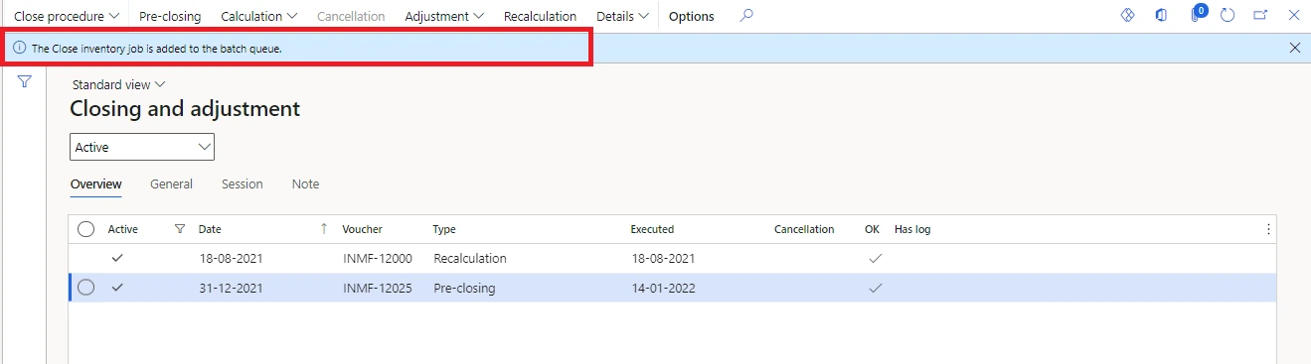Select date 31-12-2021 cell
Screen dimensions: 1311x364
(232, 288)
